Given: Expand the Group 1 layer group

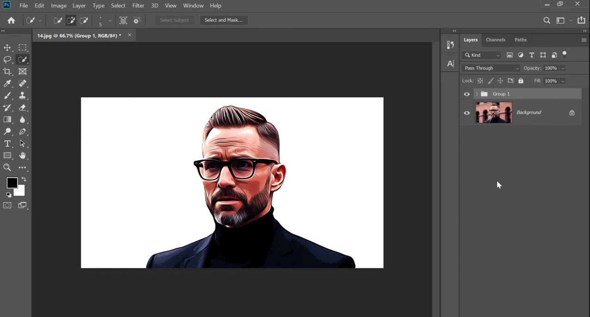Looking at the screenshot, I should tap(476, 94).
